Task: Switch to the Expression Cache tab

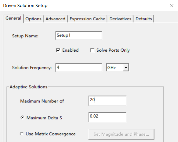Action: [x=87, y=19]
